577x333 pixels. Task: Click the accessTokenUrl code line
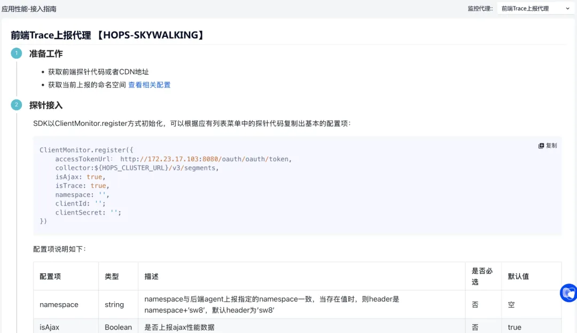[x=173, y=159]
